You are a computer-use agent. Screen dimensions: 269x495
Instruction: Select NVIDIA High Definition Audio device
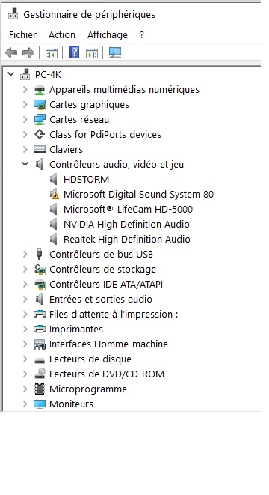point(126,224)
